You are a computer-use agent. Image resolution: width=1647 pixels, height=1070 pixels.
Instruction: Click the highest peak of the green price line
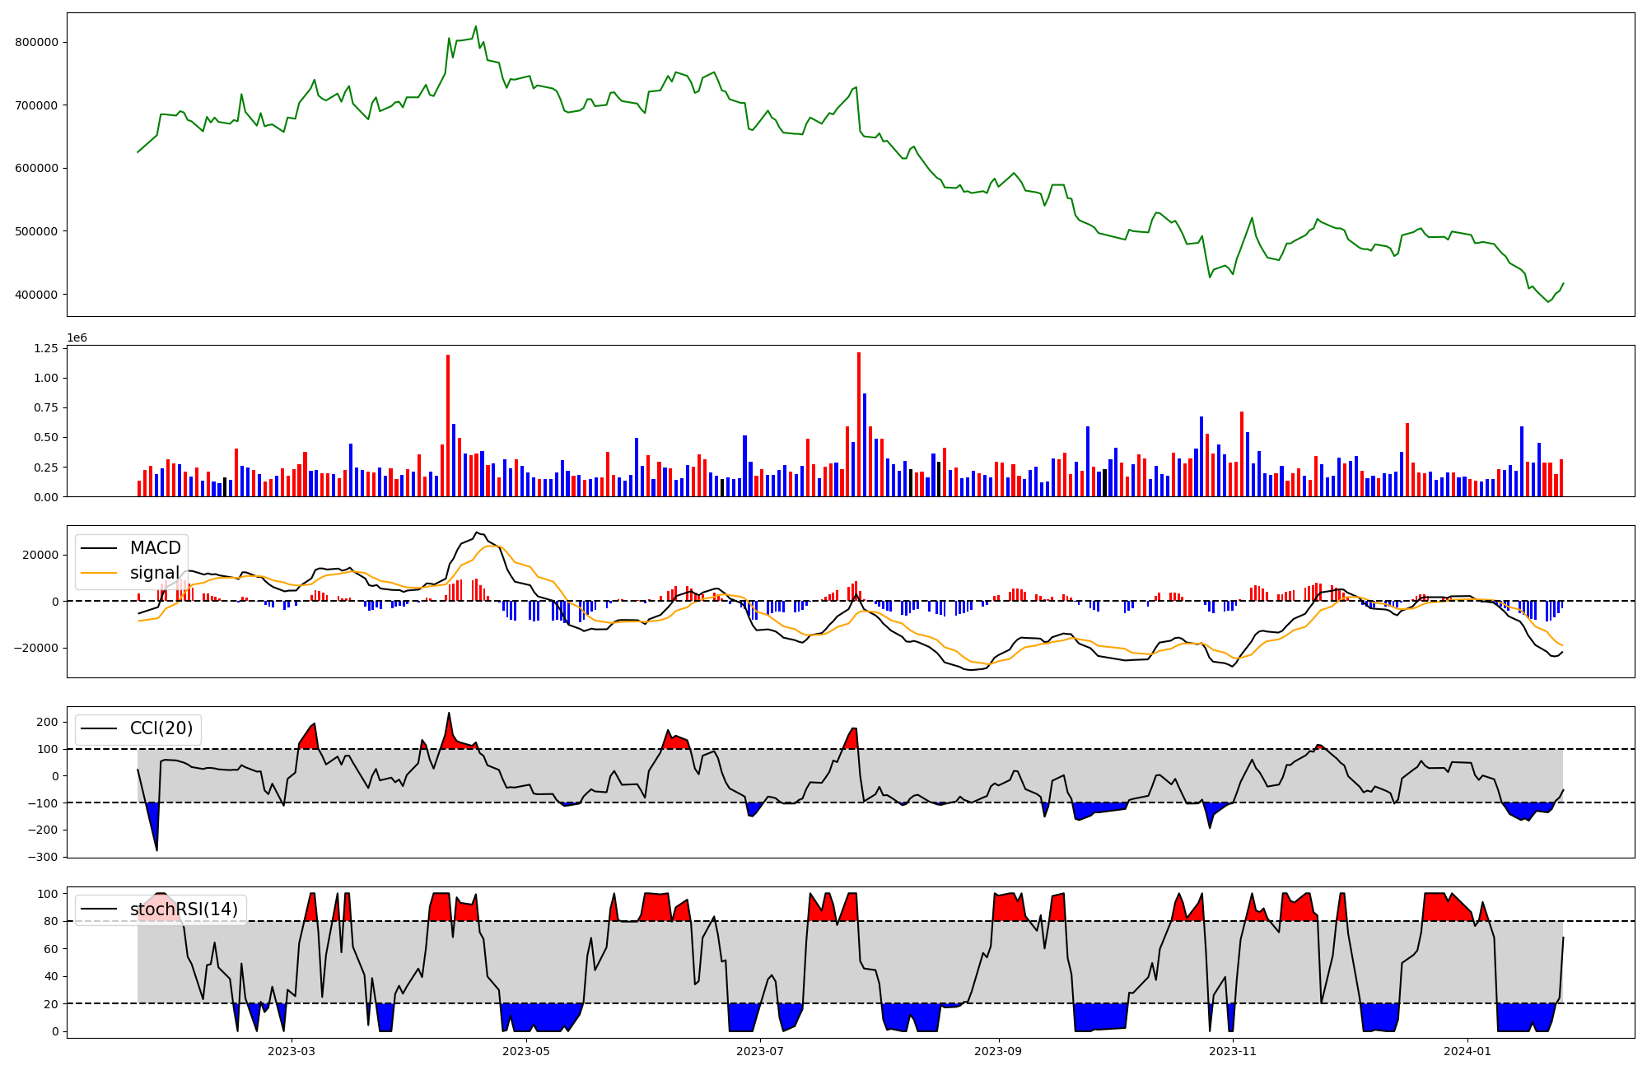click(476, 26)
